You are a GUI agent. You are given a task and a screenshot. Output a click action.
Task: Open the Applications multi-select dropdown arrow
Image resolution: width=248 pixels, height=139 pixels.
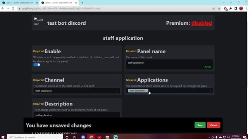210,91
